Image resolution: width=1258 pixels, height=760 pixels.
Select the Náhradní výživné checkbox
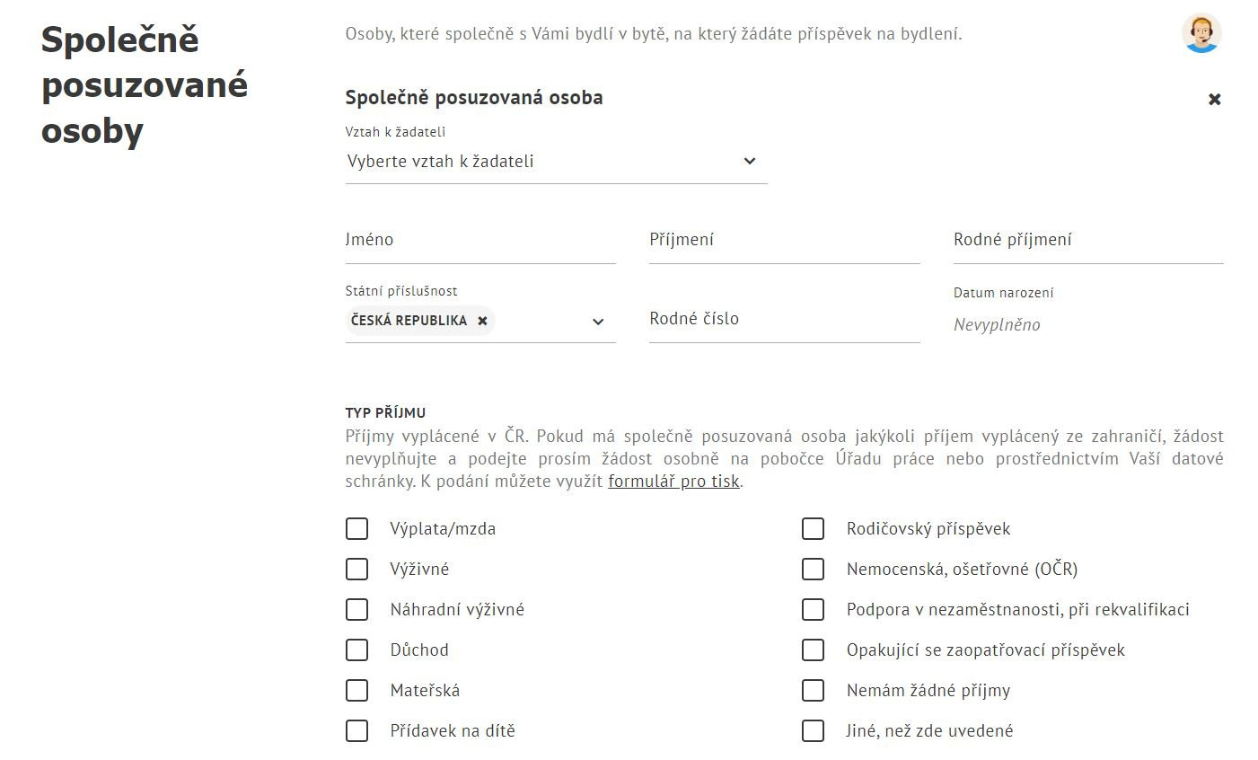[357, 609]
